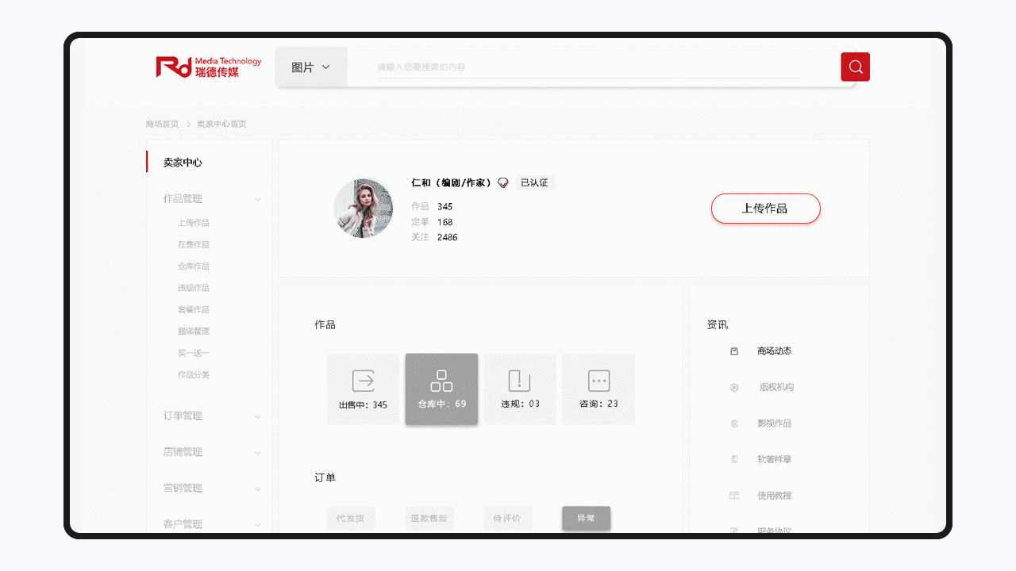This screenshot has height=571, width=1016.
Task: Click the red search magnifier button
Action: point(855,67)
